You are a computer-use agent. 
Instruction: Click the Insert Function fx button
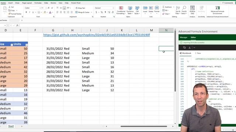pyautogui.click(x=17, y=25)
